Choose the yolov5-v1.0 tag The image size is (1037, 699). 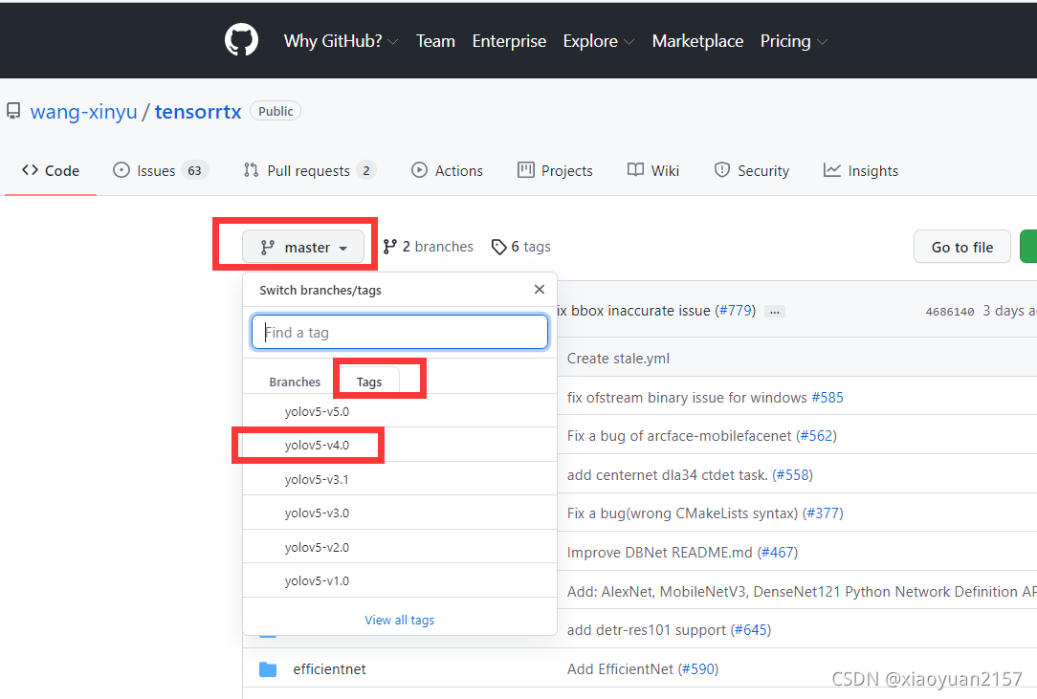coord(400,580)
